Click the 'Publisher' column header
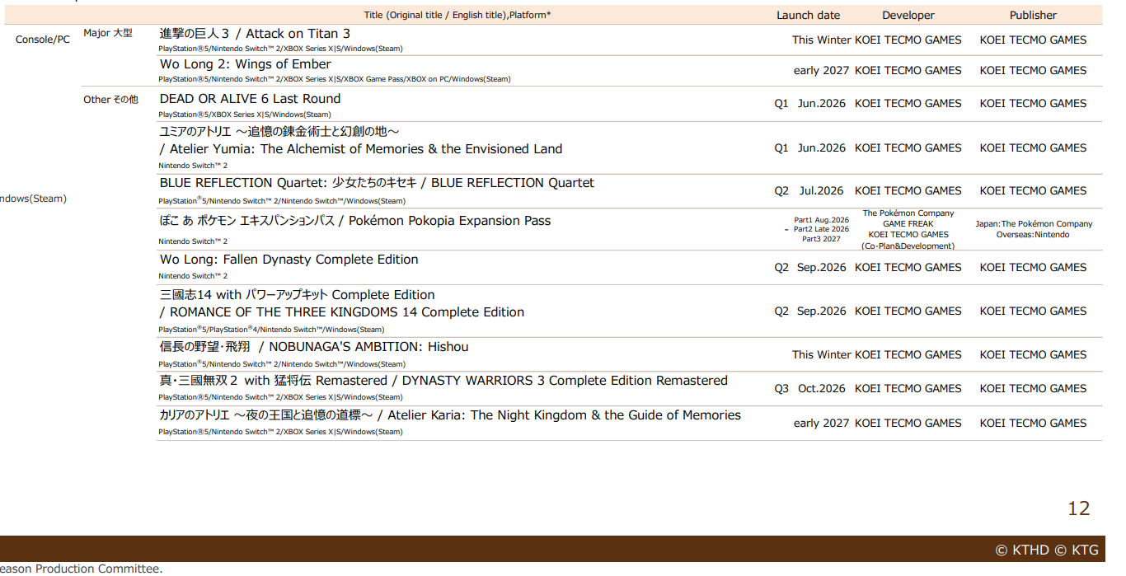 pyautogui.click(x=1033, y=15)
